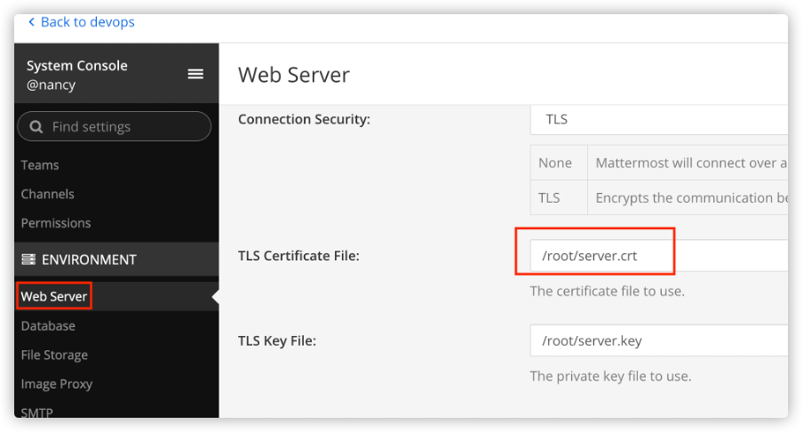Select SMTP in the sidebar
This screenshot has height=432, width=803.
pos(37,412)
